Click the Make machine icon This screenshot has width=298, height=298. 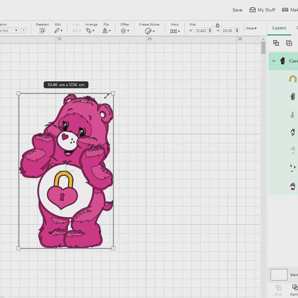[x=285, y=10]
